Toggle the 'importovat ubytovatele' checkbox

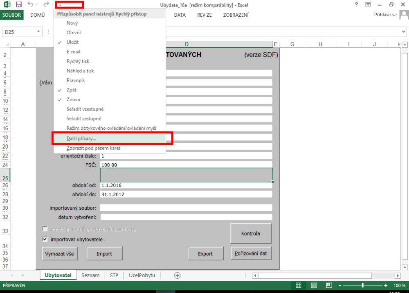point(45,239)
